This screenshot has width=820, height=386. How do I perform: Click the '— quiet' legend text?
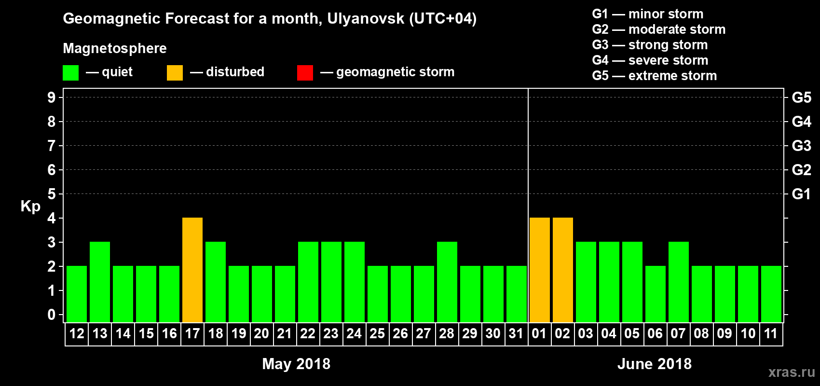pyautogui.click(x=109, y=72)
